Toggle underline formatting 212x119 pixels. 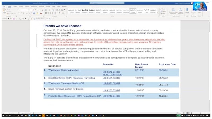tap(23, 13)
